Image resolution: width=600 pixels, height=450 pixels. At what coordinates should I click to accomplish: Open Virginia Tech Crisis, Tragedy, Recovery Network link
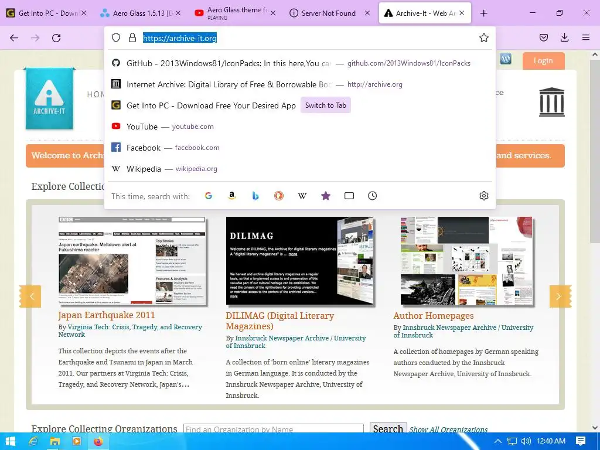point(130,330)
